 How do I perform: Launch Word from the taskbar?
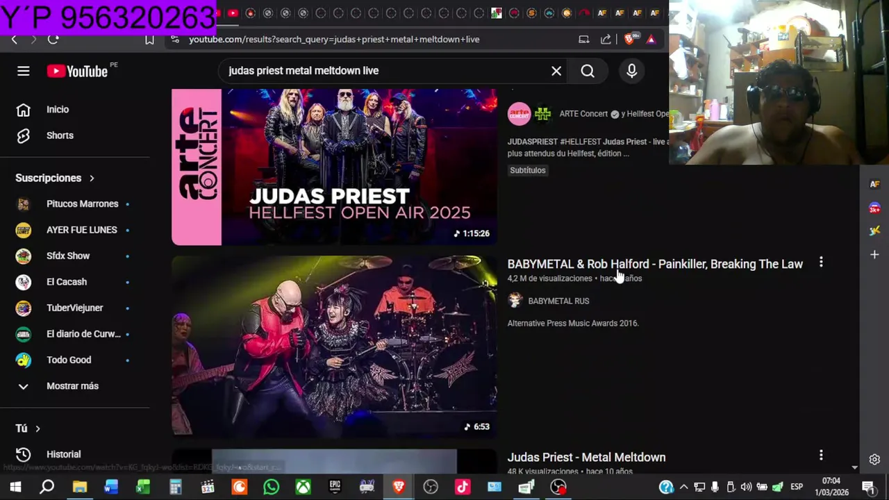point(111,487)
